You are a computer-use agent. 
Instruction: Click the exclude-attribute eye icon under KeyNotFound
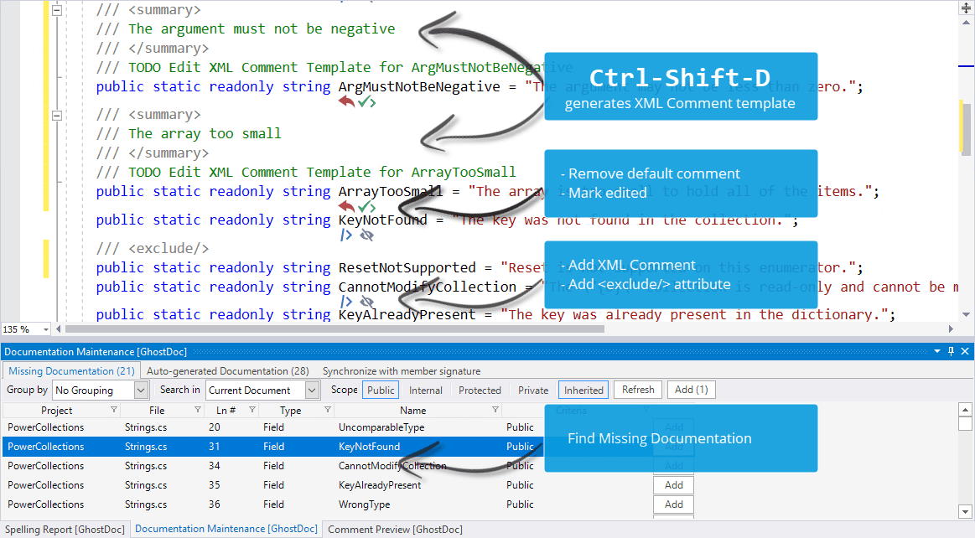(367, 235)
